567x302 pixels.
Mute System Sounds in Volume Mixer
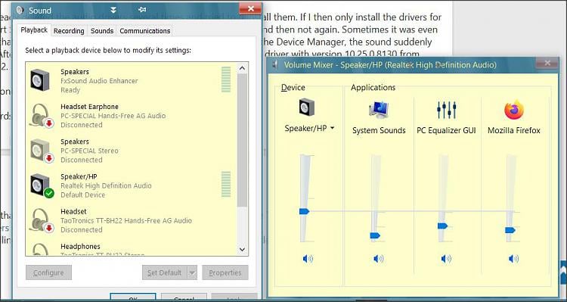click(378, 259)
